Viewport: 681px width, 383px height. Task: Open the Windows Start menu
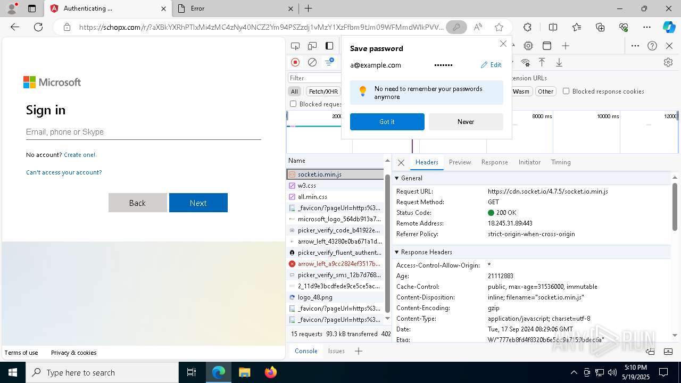(x=12, y=372)
